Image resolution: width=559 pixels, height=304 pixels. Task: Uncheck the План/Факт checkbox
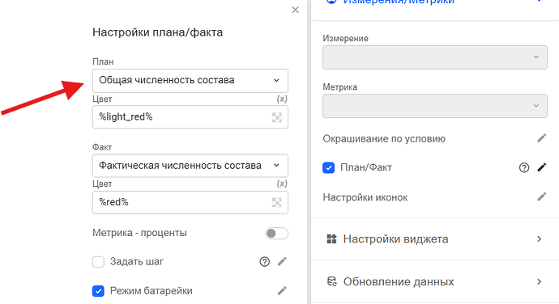coord(328,167)
